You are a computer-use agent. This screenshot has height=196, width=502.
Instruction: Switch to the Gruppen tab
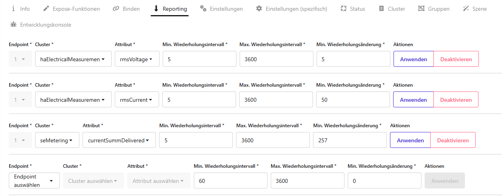[x=434, y=9]
